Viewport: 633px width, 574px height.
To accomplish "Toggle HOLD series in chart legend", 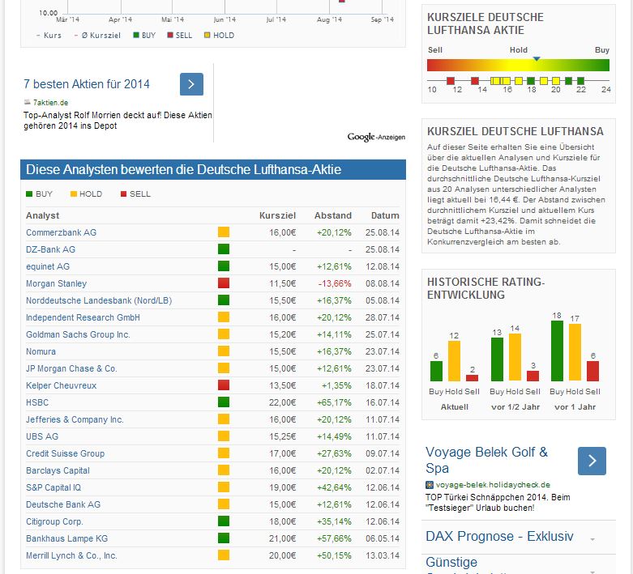I will 219,35.
